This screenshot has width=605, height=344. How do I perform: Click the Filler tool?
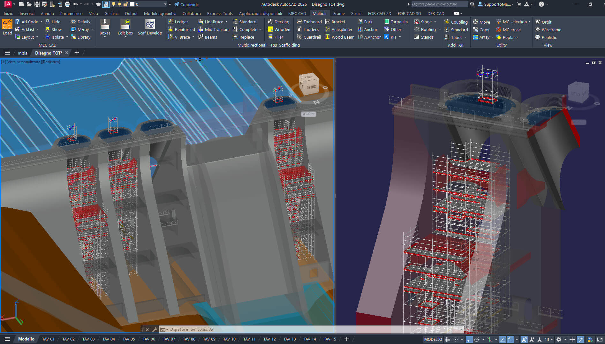coord(276,37)
